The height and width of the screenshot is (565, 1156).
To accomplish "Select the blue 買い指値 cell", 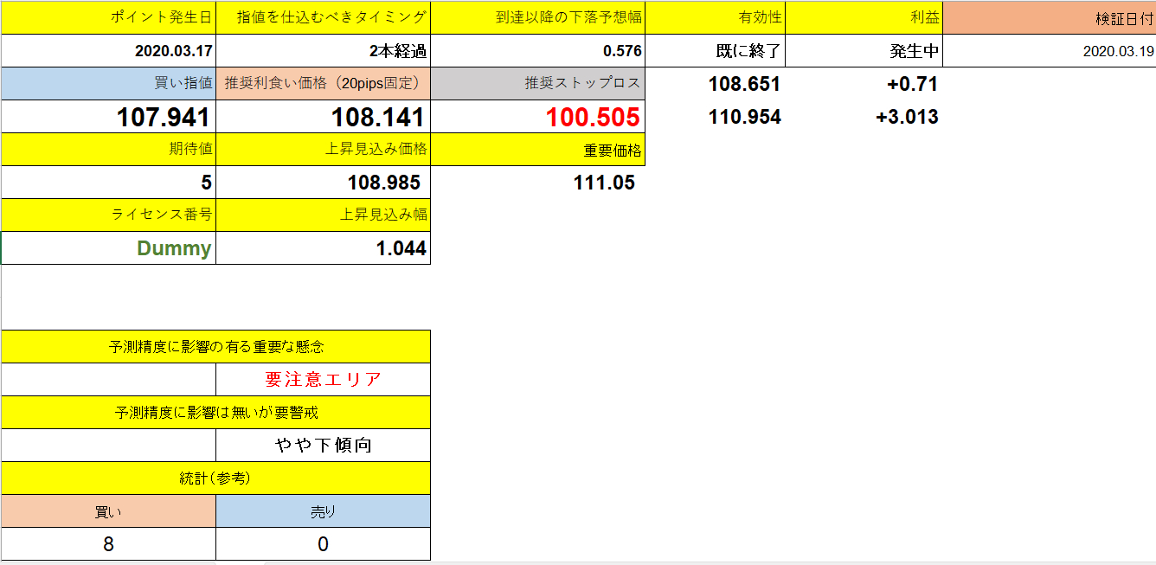I will tap(108, 83).
